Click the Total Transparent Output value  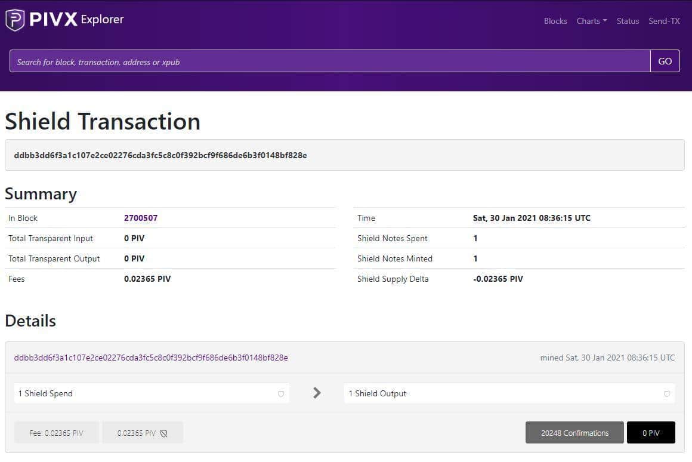134,258
